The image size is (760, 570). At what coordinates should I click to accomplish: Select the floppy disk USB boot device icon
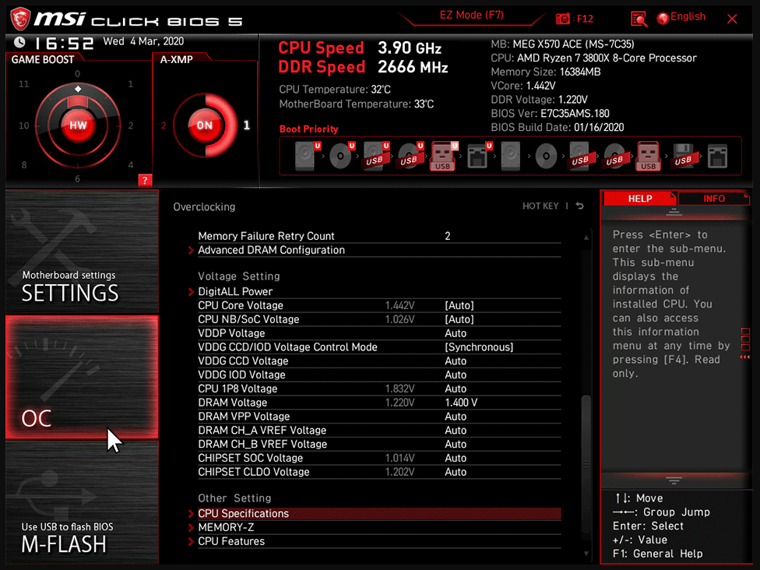(683, 157)
